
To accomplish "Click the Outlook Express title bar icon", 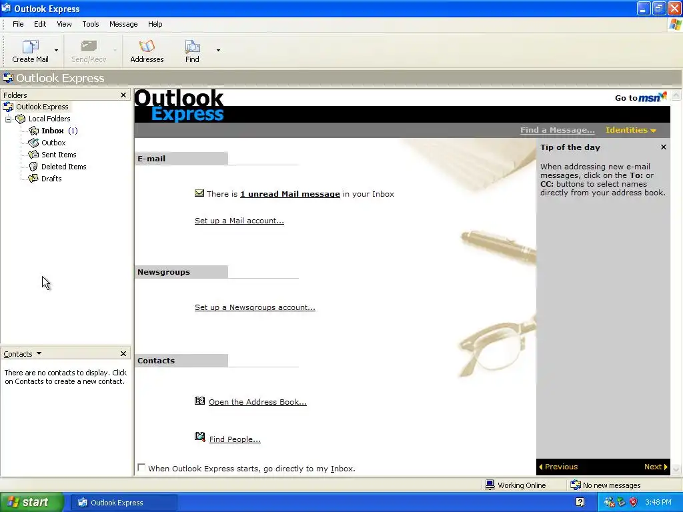I will point(6,8).
